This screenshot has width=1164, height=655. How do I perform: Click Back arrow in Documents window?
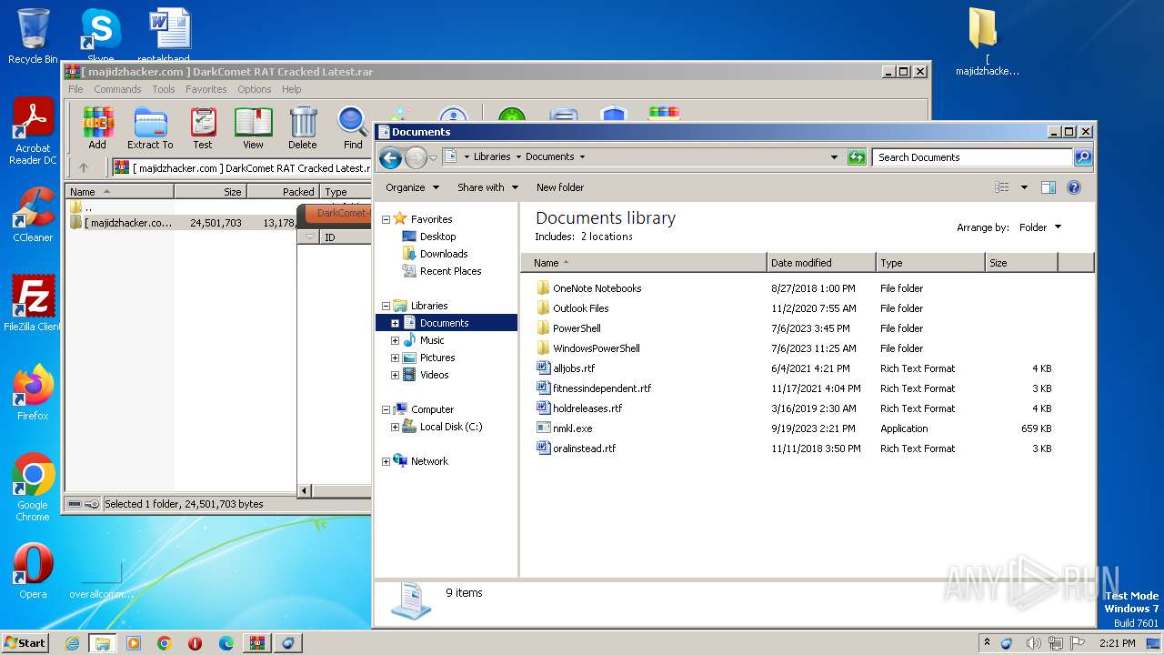[x=390, y=157]
